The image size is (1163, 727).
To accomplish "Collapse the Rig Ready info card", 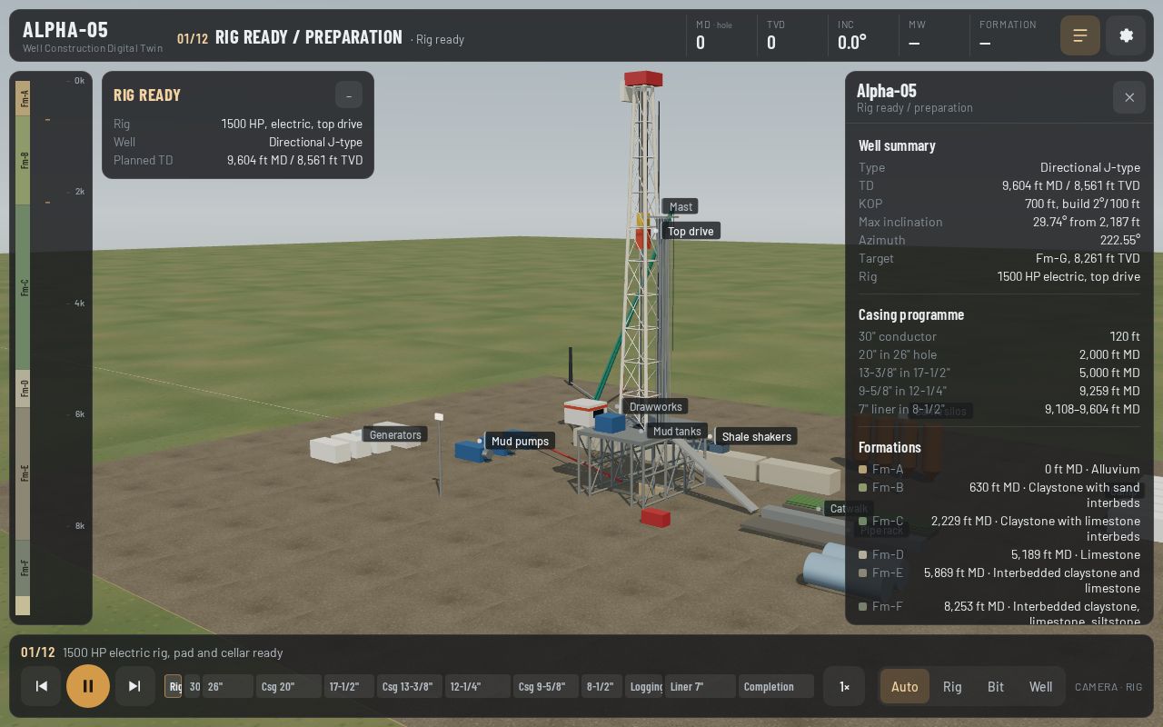I will [349, 95].
